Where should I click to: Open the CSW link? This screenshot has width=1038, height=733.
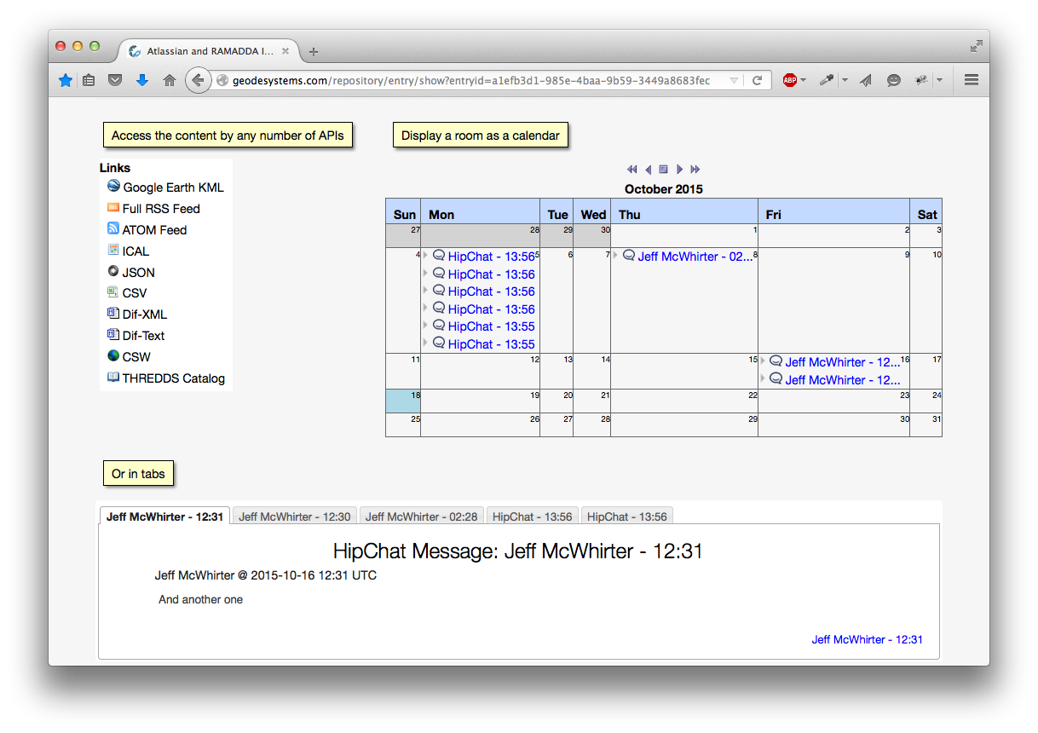point(136,356)
